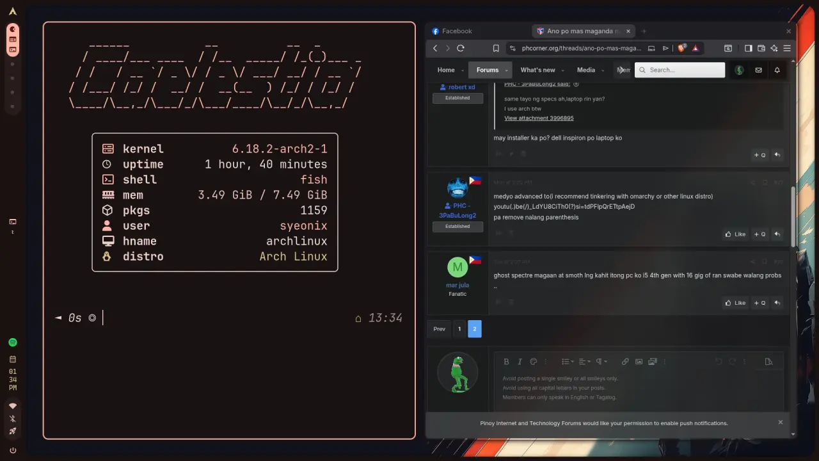Viewport: 819px width, 461px height.
Task: Open the list dropdown in the editor toolbar
Action: coord(568,362)
